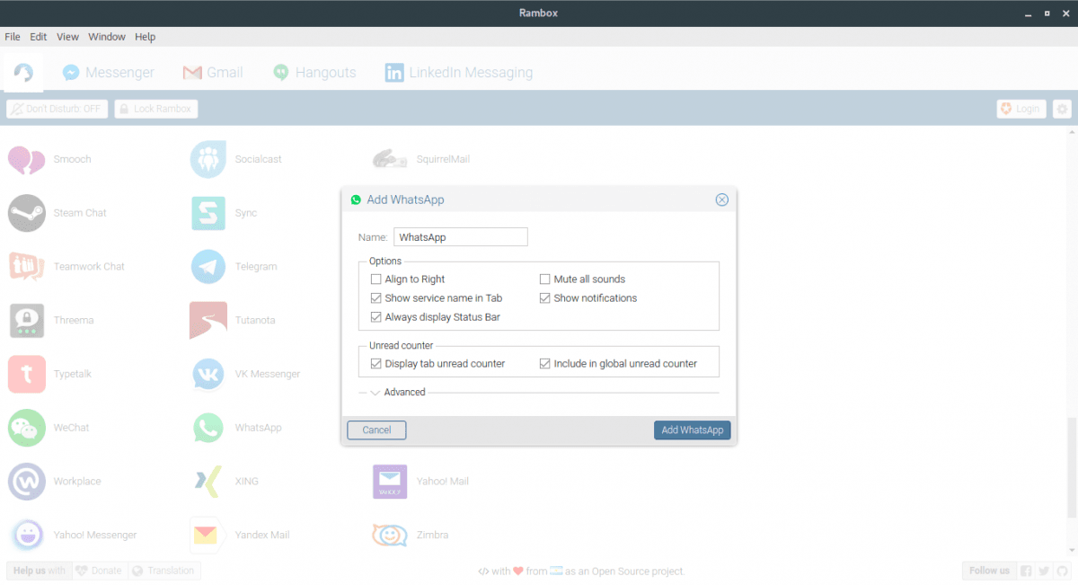Image resolution: width=1078 pixels, height=585 pixels.
Task: Pick the Yahoo! Messenger smiley icon
Action: click(x=26, y=535)
